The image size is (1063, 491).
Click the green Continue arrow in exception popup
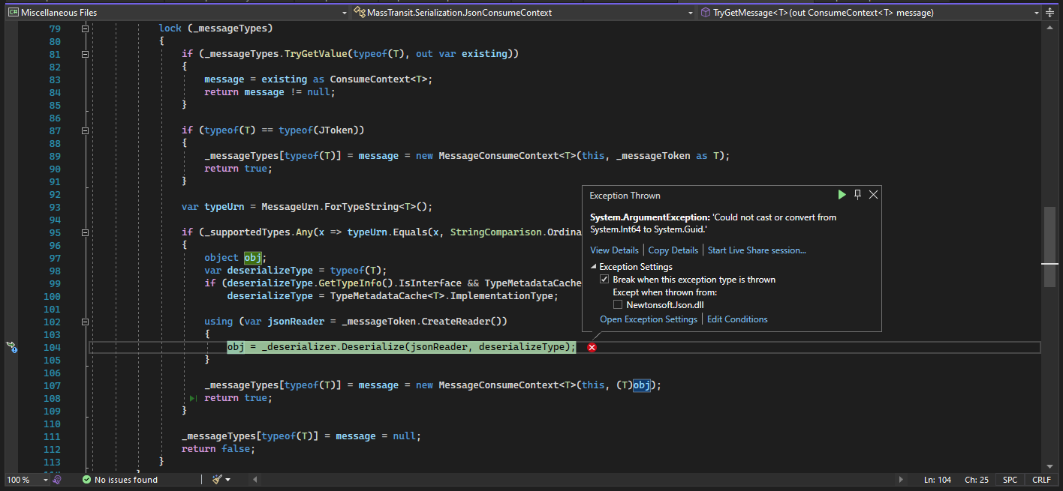(x=842, y=195)
